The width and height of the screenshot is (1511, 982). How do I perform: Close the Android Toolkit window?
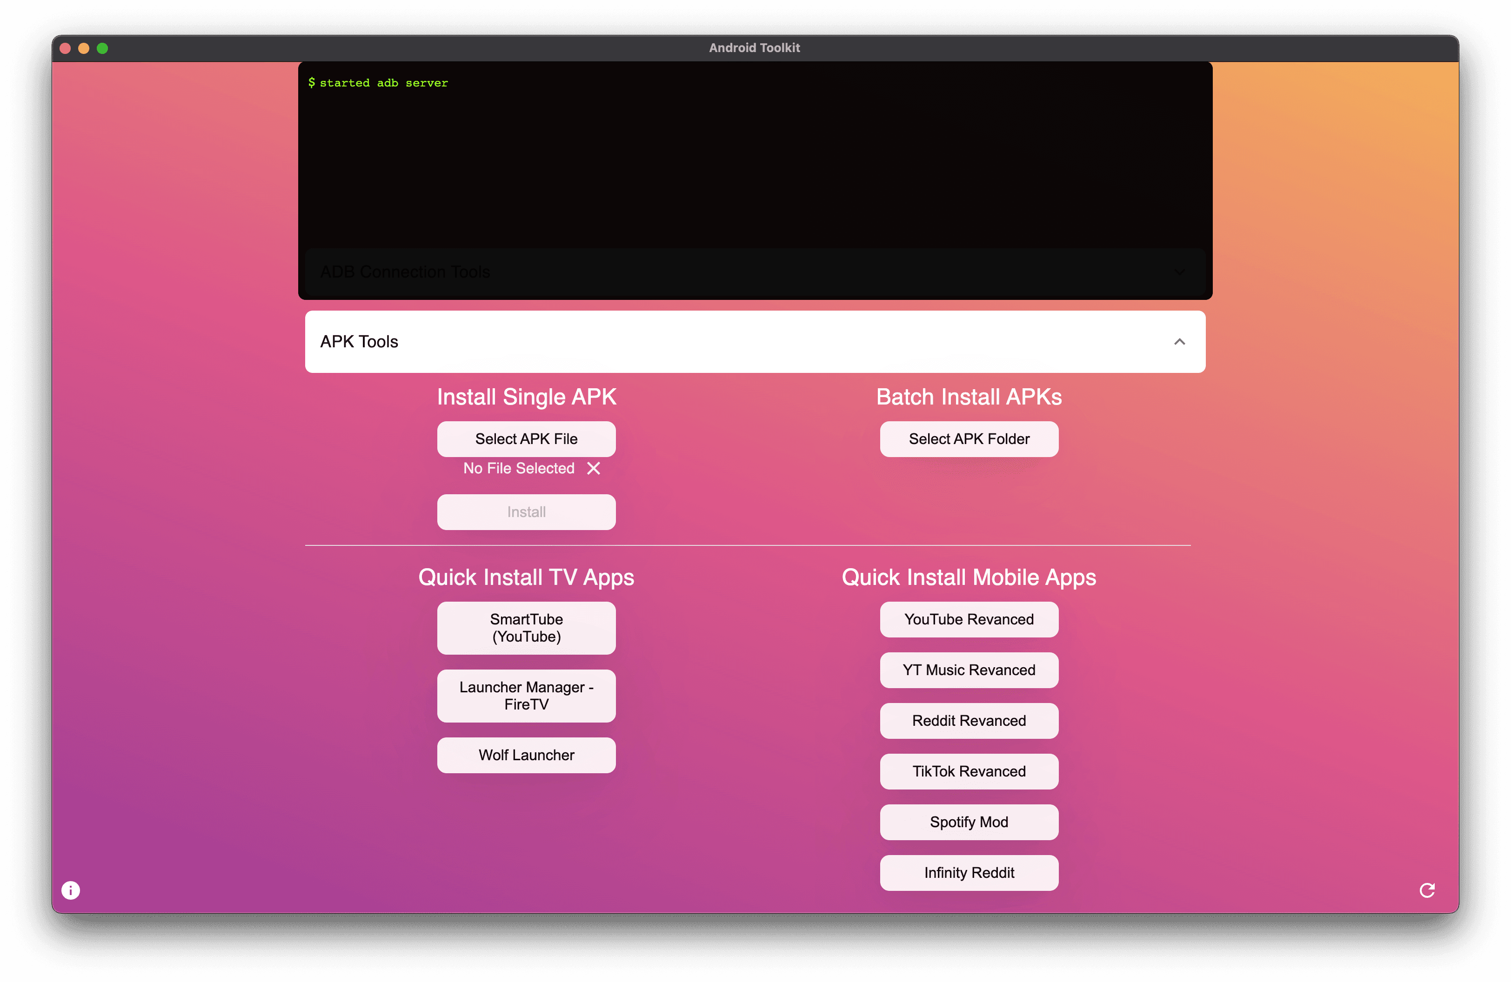[65, 48]
